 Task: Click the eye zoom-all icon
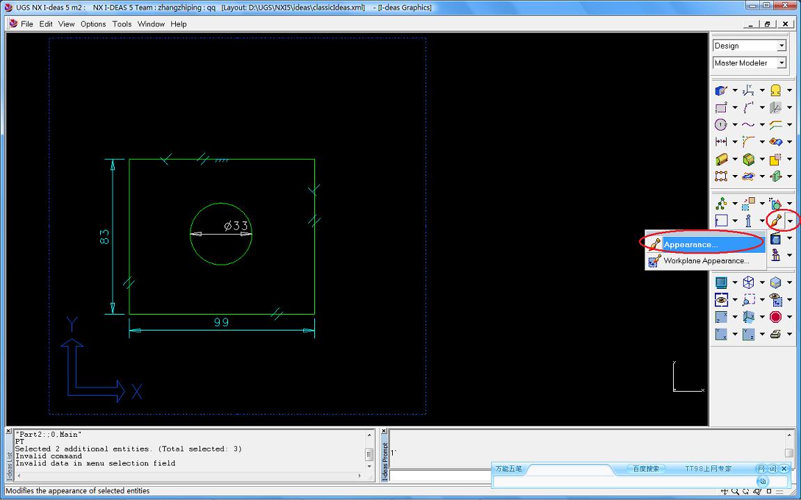[x=721, y=299]
